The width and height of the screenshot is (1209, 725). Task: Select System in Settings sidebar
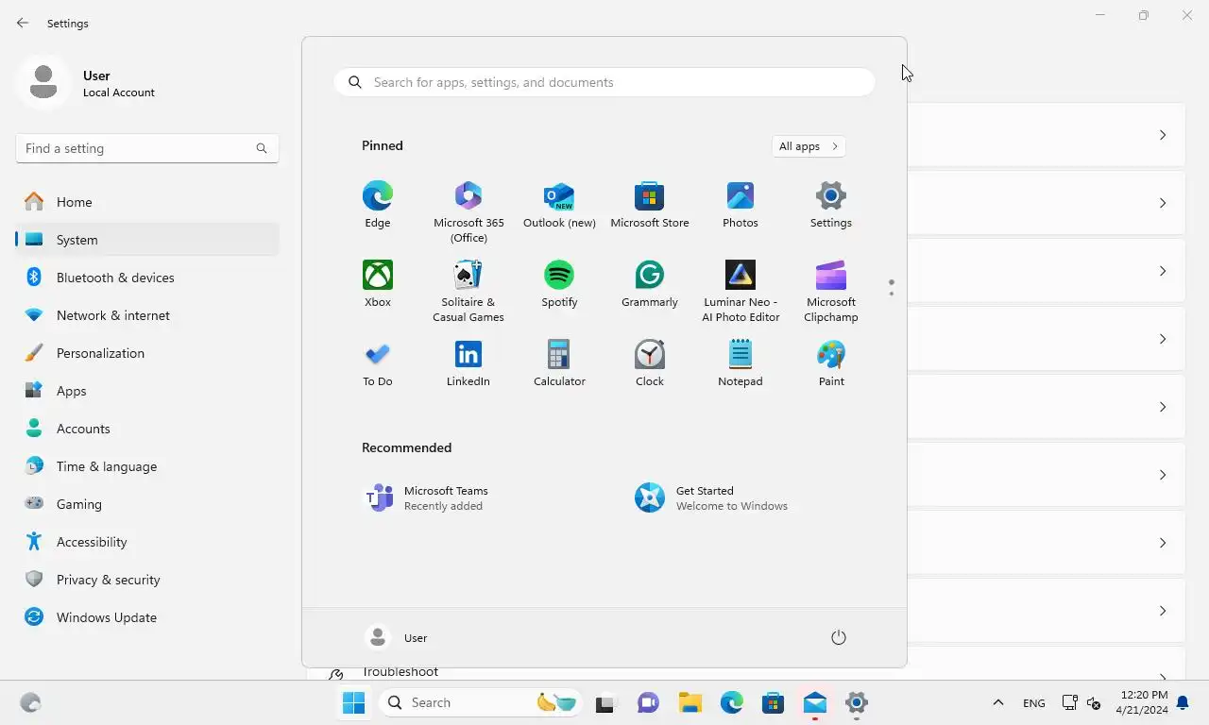tap(147, 240)
